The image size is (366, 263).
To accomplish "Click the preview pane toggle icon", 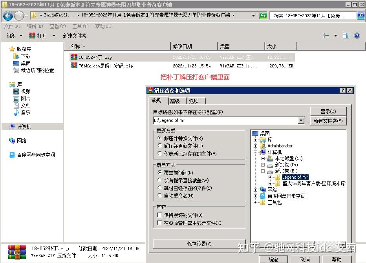I will point(346,36).
